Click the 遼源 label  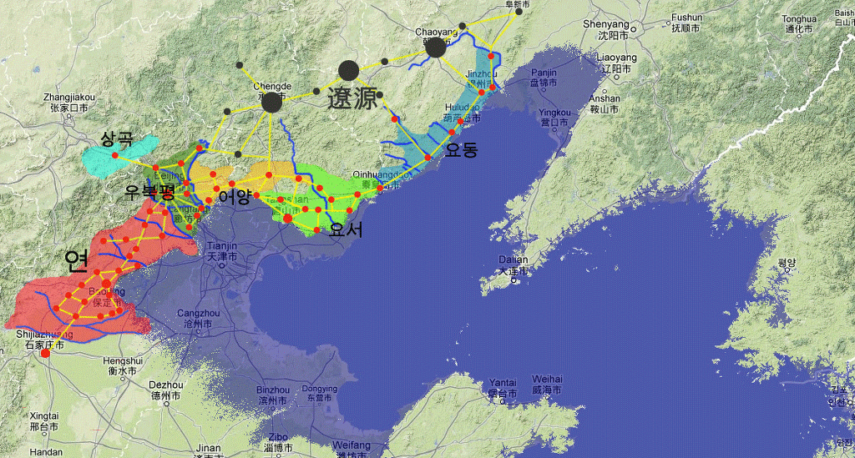352,98
